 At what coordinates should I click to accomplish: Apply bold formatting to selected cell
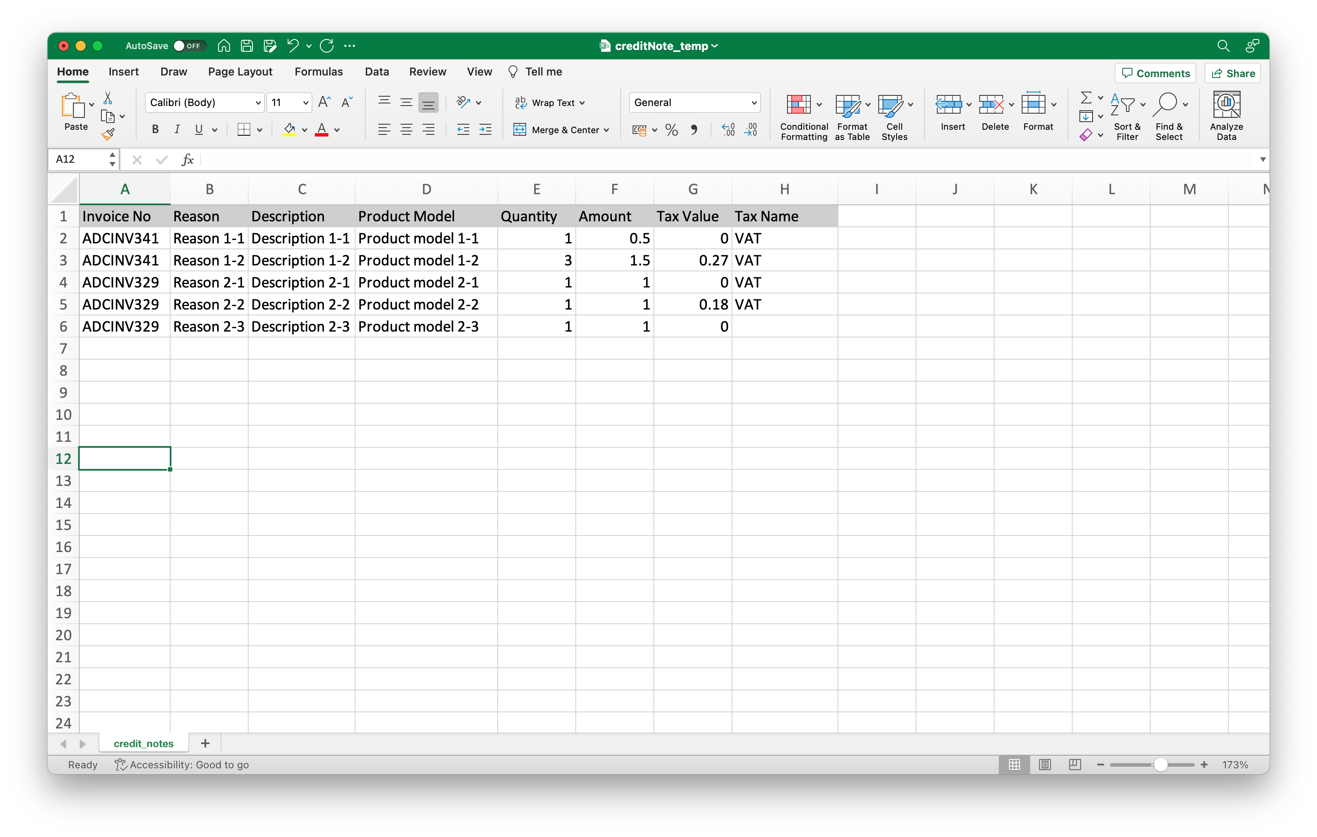[155, 130]
